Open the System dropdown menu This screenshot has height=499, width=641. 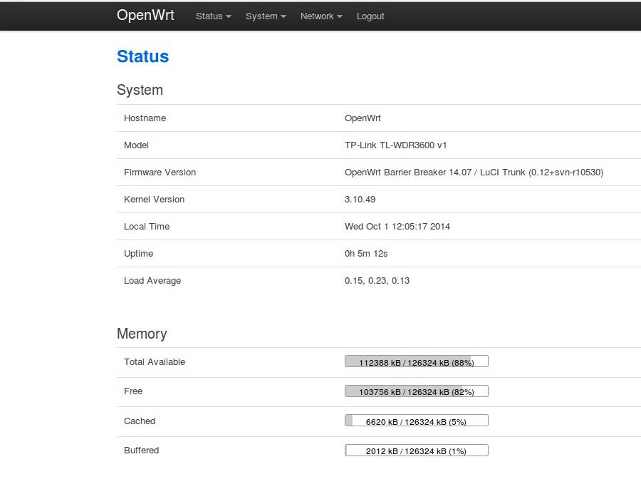pyautogui.click(x=261, y=16)
